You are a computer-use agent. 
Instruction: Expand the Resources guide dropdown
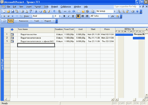(31, 21)
